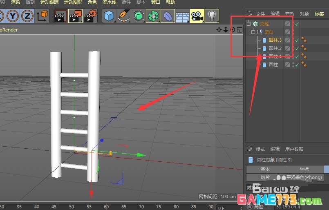Switch to the 切片 tab

coord(265,177)
